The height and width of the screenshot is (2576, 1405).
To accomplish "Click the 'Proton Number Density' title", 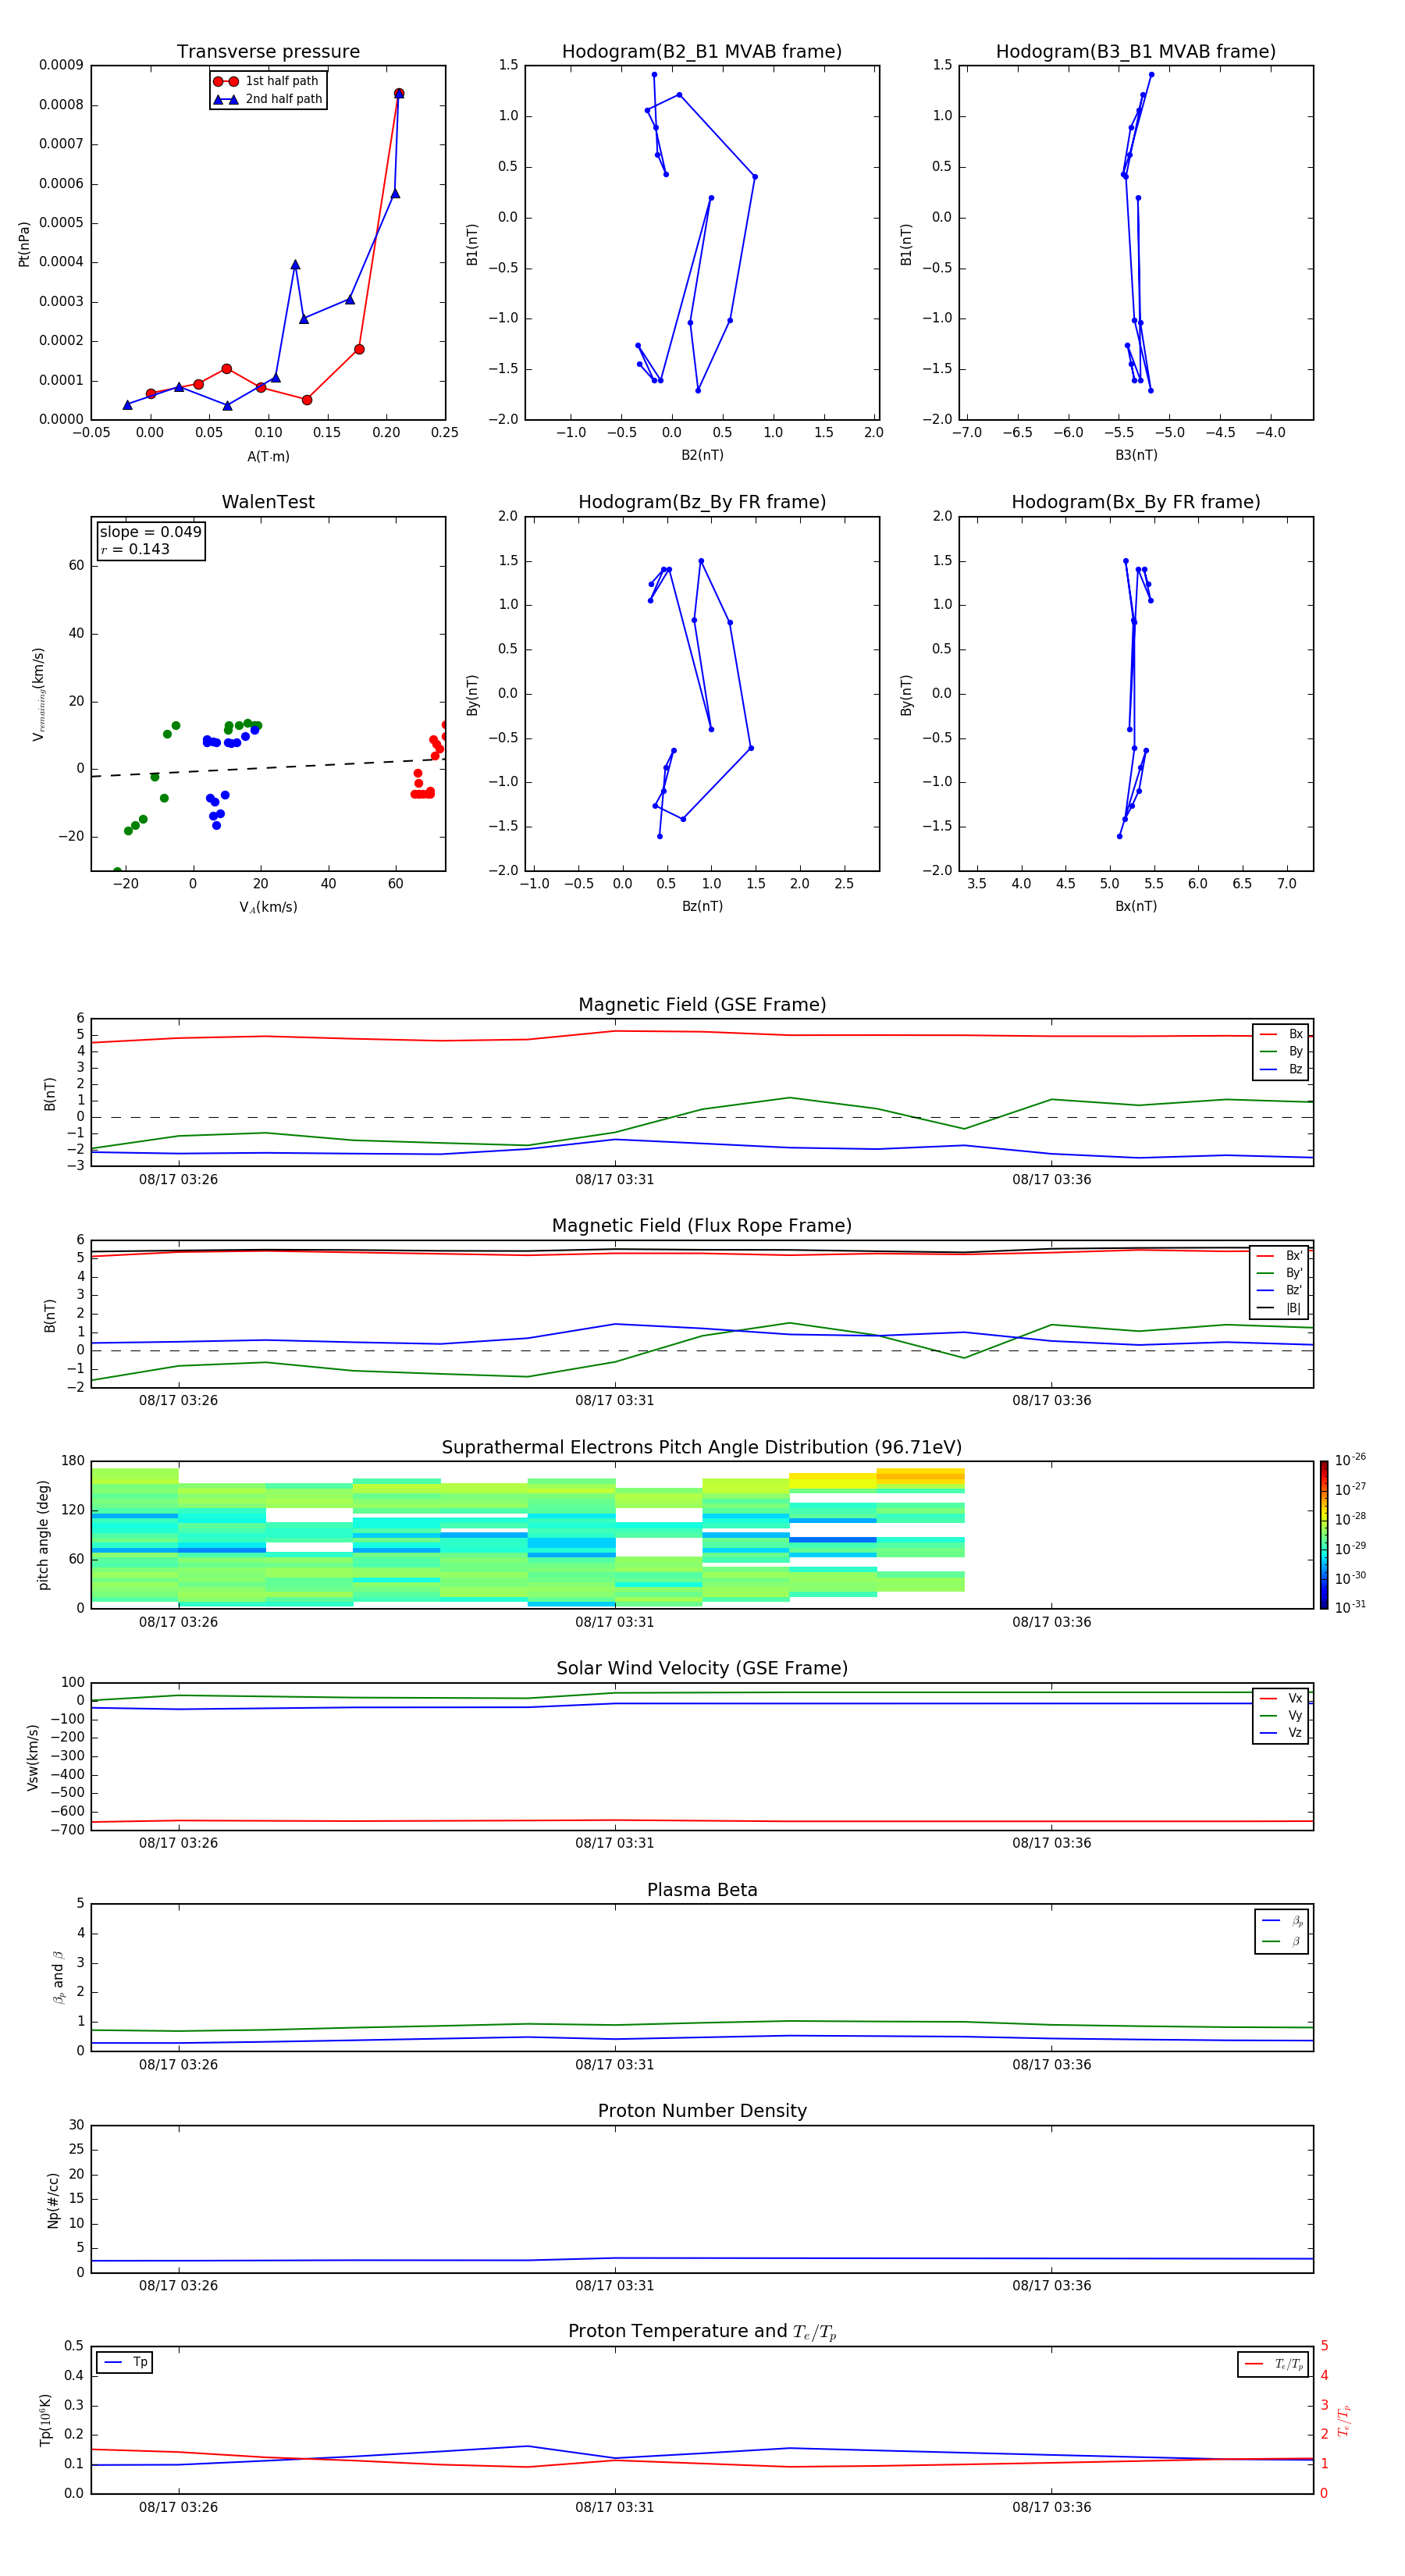I will coord(702,2112).
